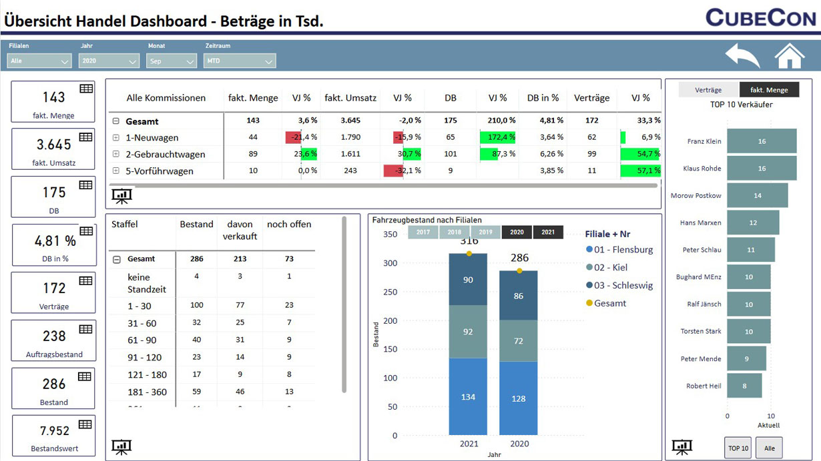Click the Alle button
Viewport: 821px width, 461px height.
tap(770, 448)
